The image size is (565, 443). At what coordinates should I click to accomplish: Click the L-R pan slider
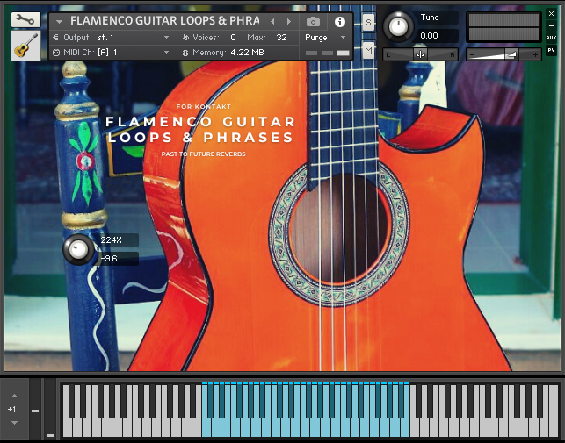point(420,54)
